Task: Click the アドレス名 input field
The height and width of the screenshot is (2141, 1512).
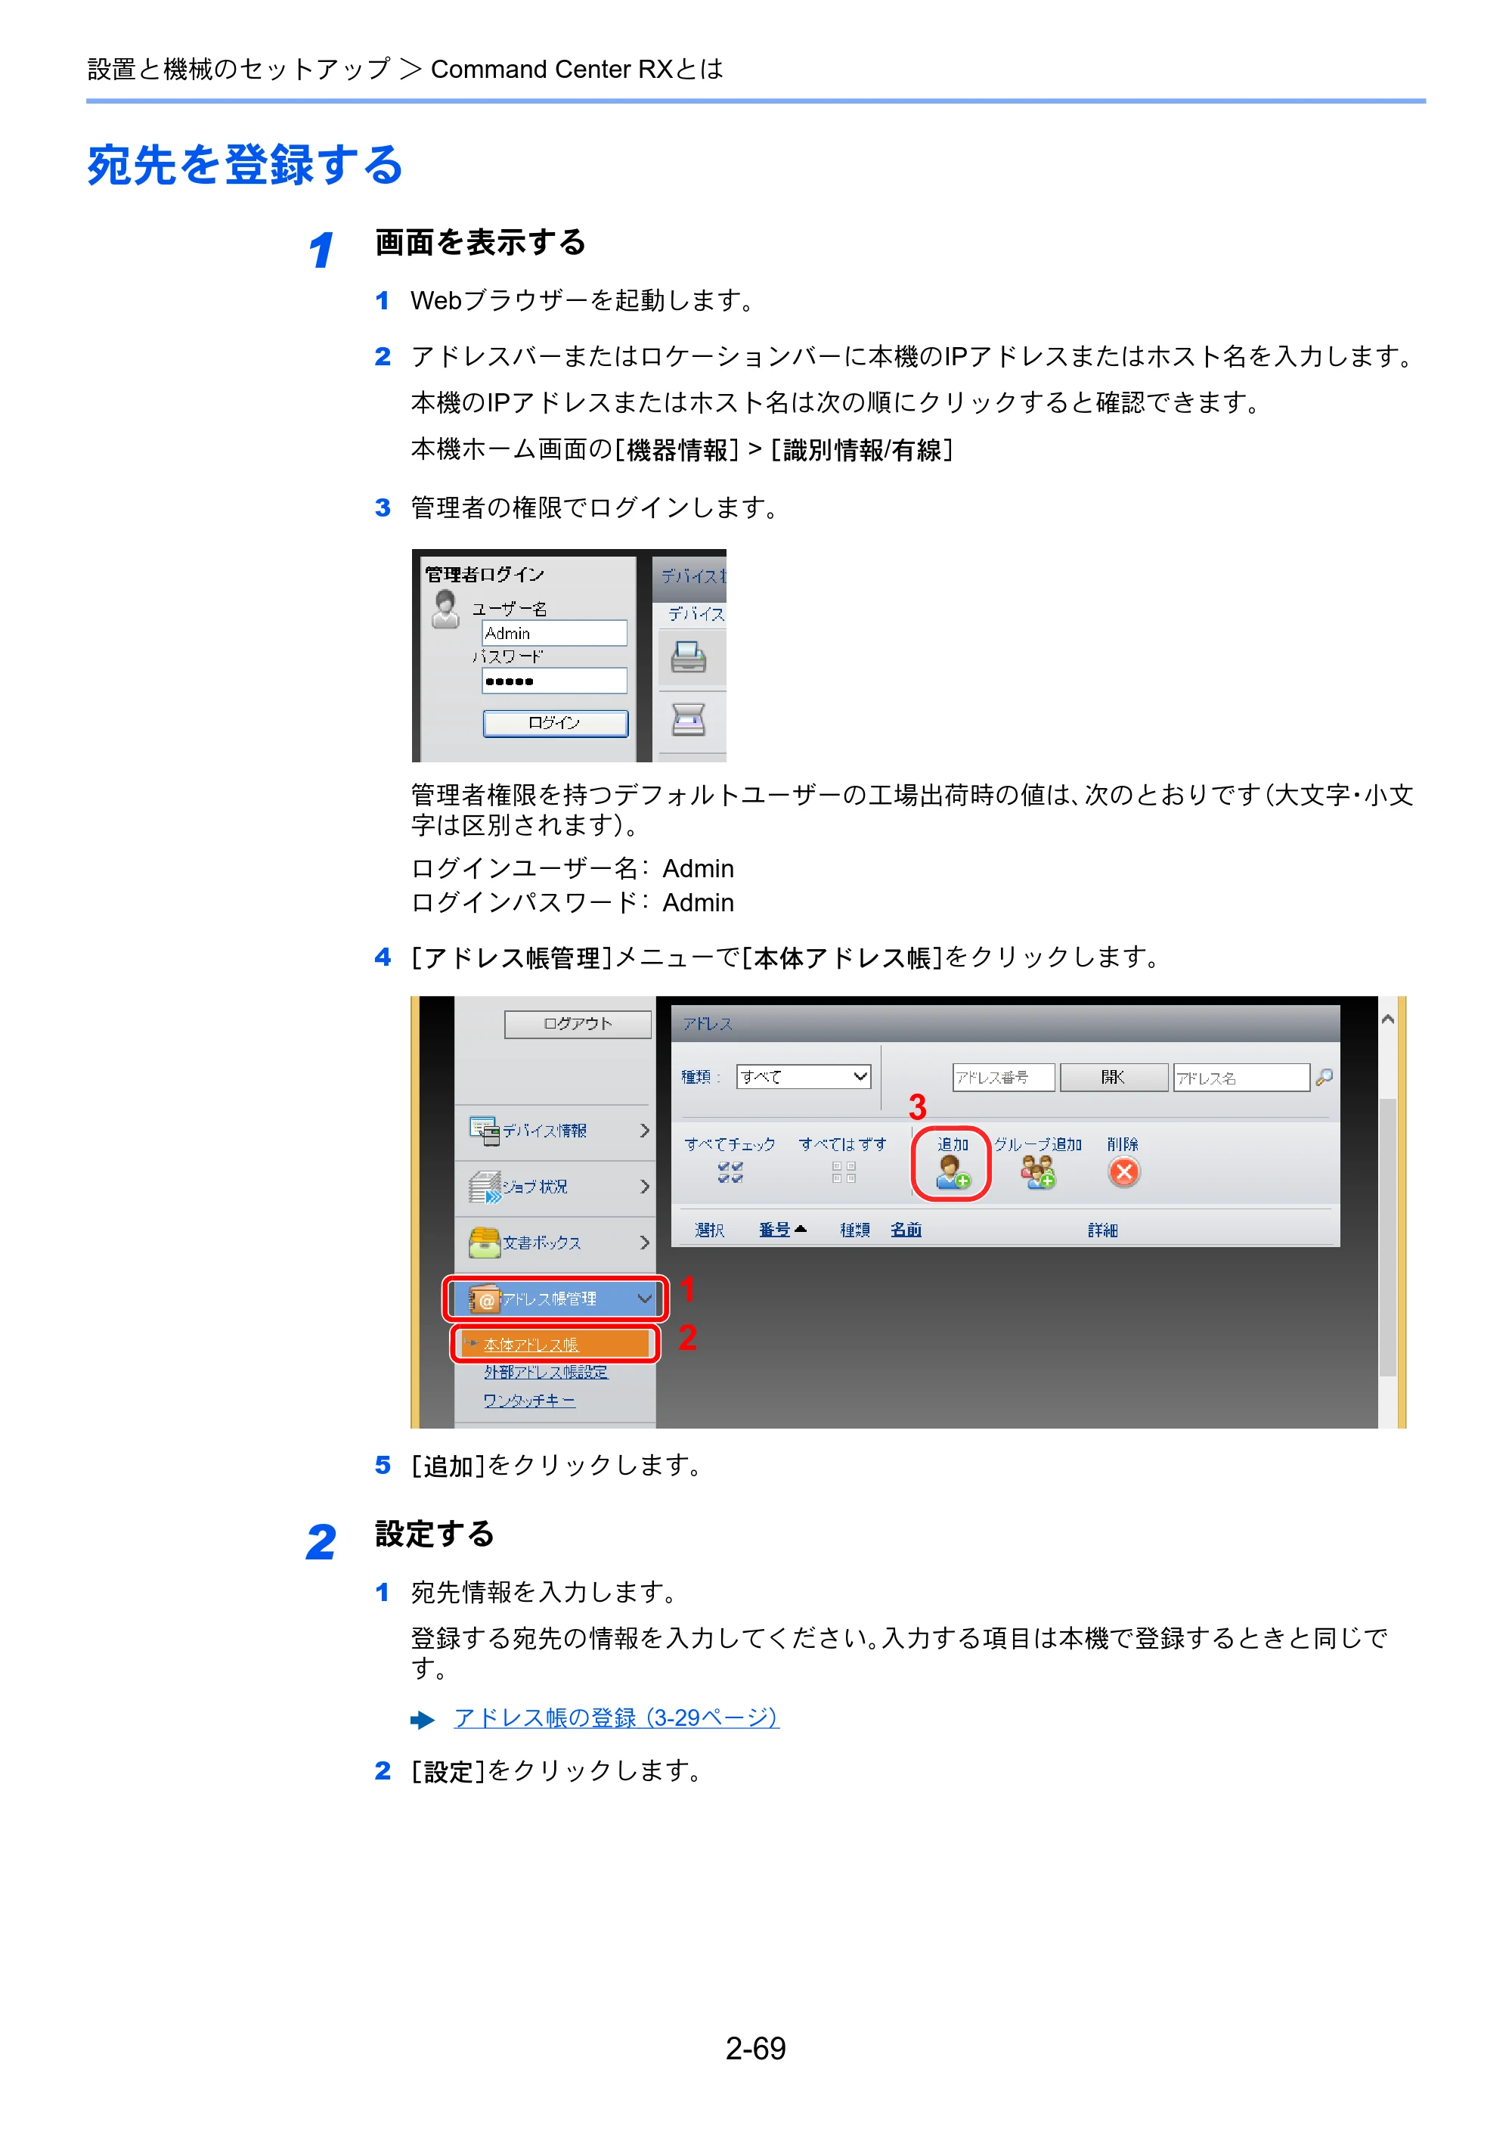Action: click(1241, 1078)
